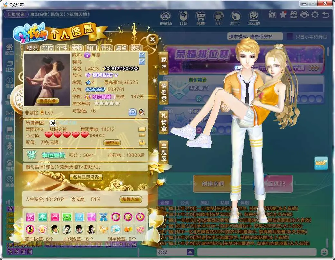Select the 概况 tab
Viewport: 335px width, 260px height.
point(33,48)
